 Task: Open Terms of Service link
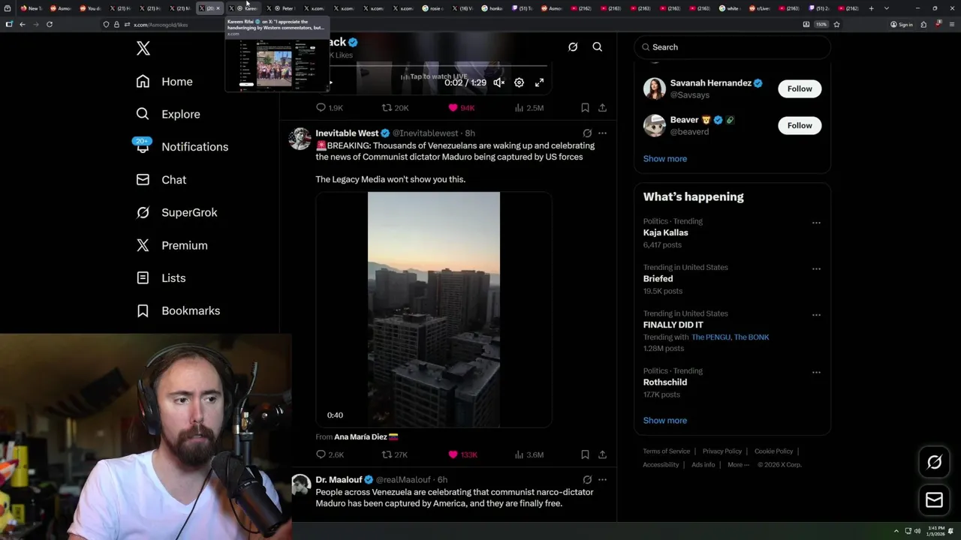click(666, 451)
